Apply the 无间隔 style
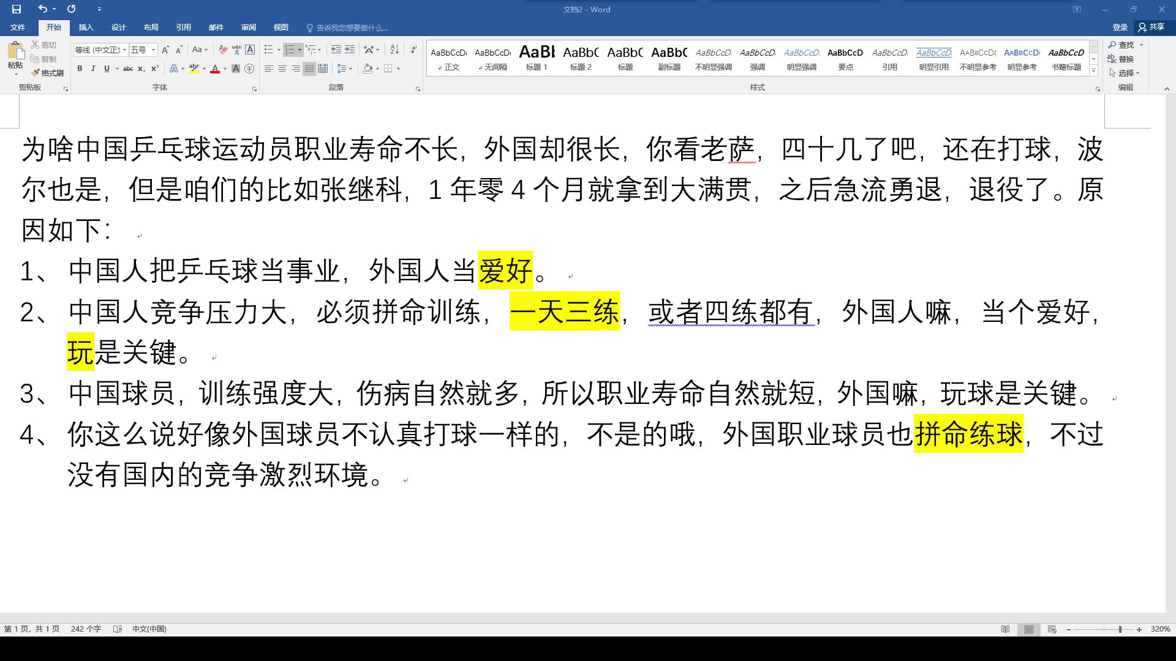This screenshot has height=661, width=1176. (x=492, y=58)
